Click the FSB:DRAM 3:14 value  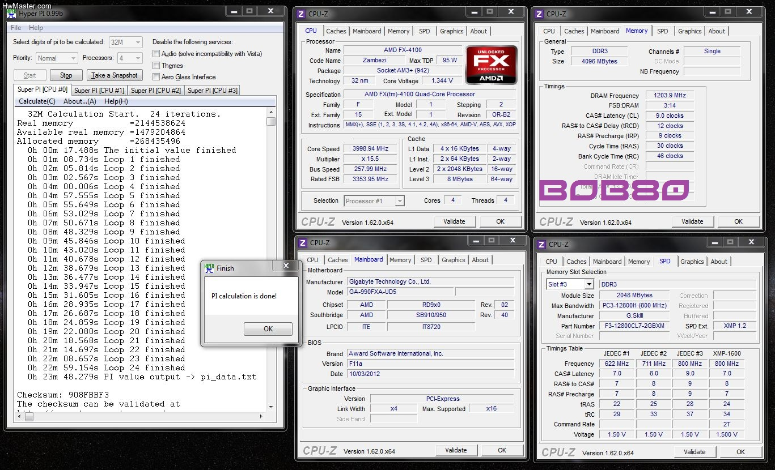pyautogui.click(x=670, y=106)
